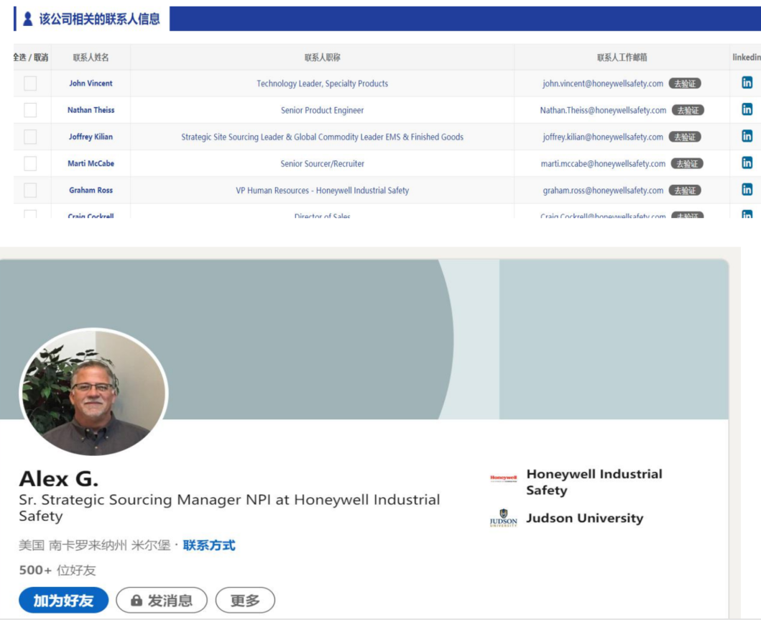Viewport: 761px width, 620px height.
Task: Click the title Senior Sourcer/Recruiter
Action: pos(322,164)
